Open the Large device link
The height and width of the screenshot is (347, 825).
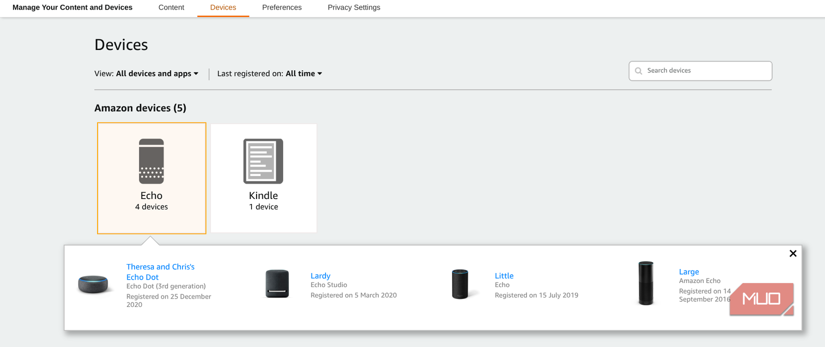[689, 271]
